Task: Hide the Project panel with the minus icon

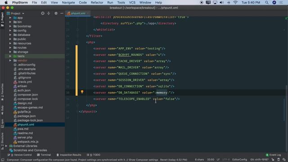Action: pyautogui.click(x=62, y=13)
